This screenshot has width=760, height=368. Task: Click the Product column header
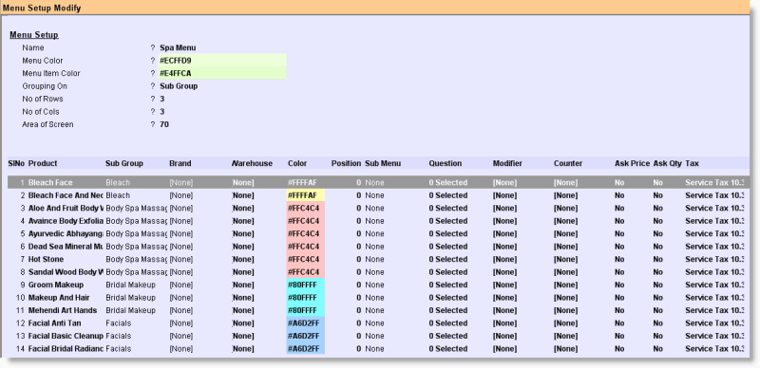point(43,164)
